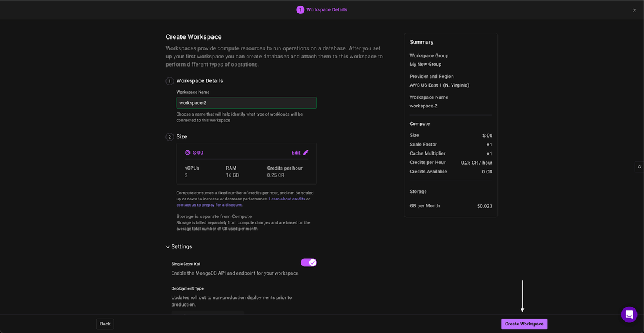Click the 'Storage is separate from Compute' heading

coord(214,216)
